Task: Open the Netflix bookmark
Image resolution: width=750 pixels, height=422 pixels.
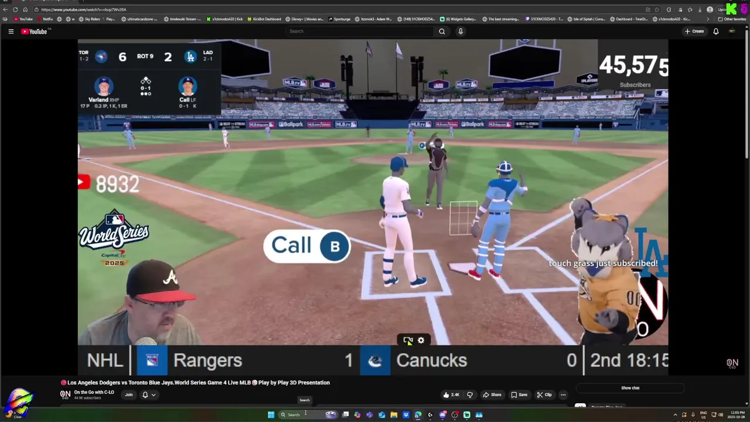Action: [x=44, y=19]
